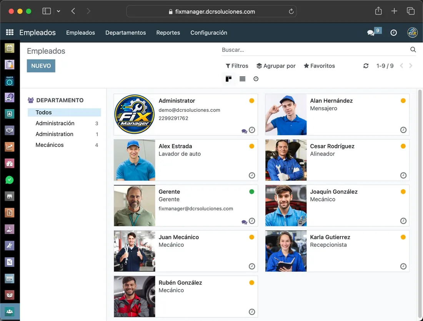Open Safari share menu
The image size is (423, 321).
coord(378,11)
